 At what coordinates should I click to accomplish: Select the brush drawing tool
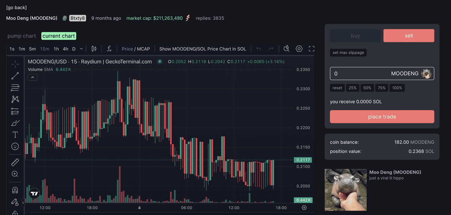15,123
